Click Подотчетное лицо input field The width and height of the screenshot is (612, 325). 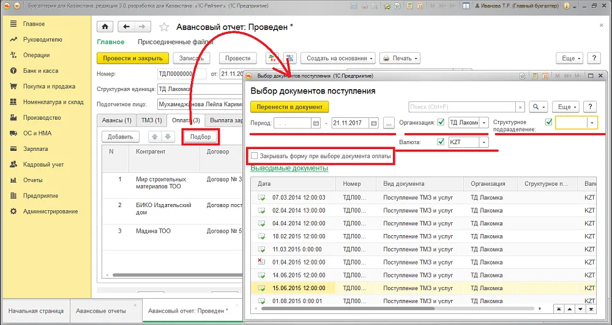[201, 104]
